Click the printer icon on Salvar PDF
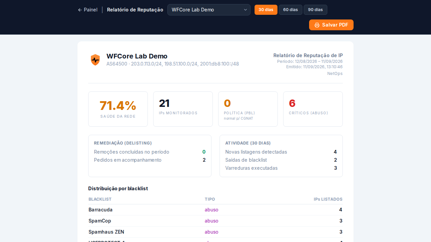This screenshot has height=242, width=431. click(x=317, y=25)
